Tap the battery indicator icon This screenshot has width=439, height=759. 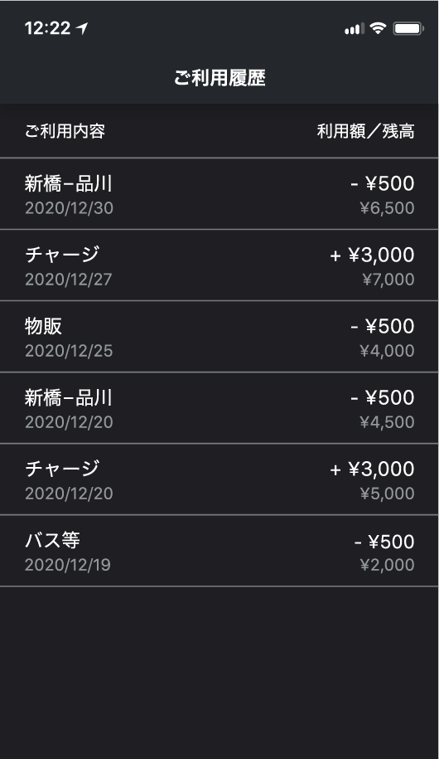pos(408,28)
